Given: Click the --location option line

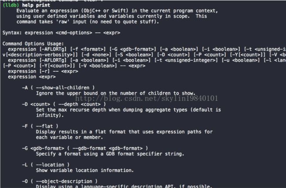Looking at the screenshot, I should [x=46, y=165].
